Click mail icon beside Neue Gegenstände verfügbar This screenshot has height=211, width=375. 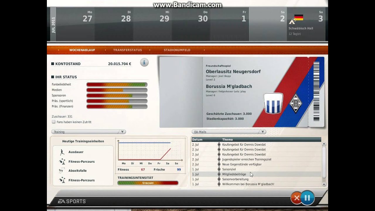(x=219, y=164)
